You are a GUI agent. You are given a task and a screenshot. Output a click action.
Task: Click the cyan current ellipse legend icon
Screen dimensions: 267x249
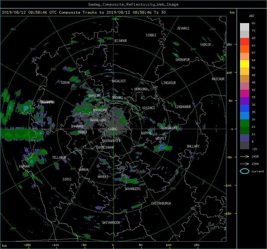(244, 171)
